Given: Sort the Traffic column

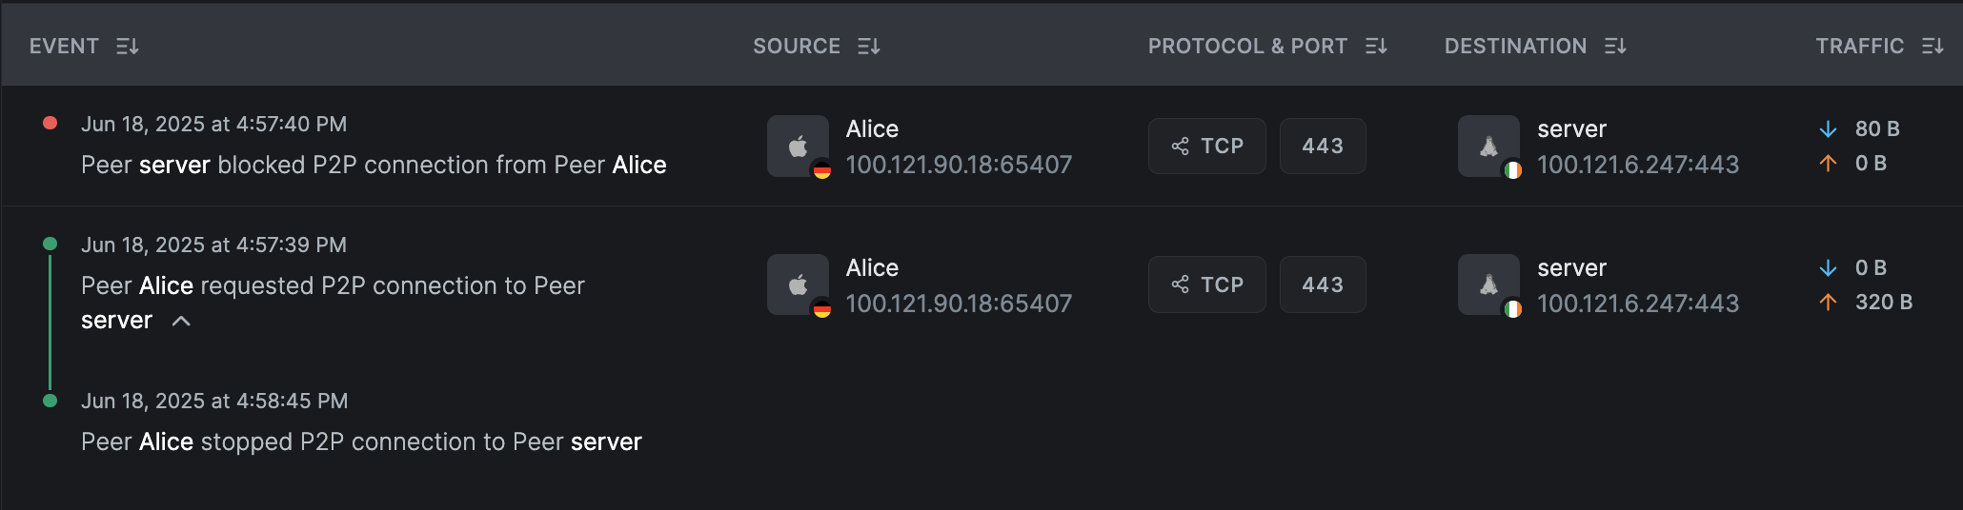Looking at the screenshot, I should 1933,47.
